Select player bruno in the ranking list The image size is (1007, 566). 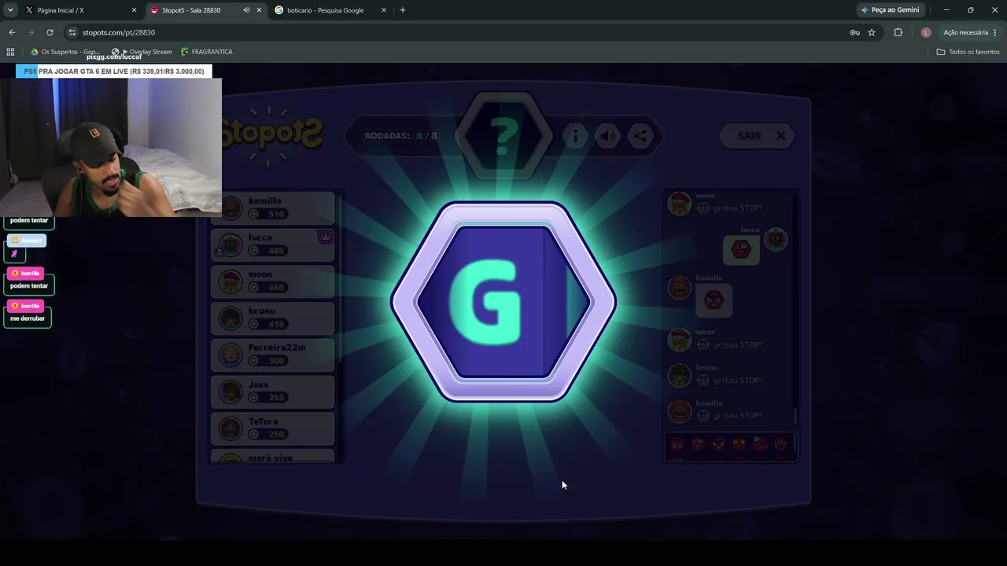click(x=273, y=318)
